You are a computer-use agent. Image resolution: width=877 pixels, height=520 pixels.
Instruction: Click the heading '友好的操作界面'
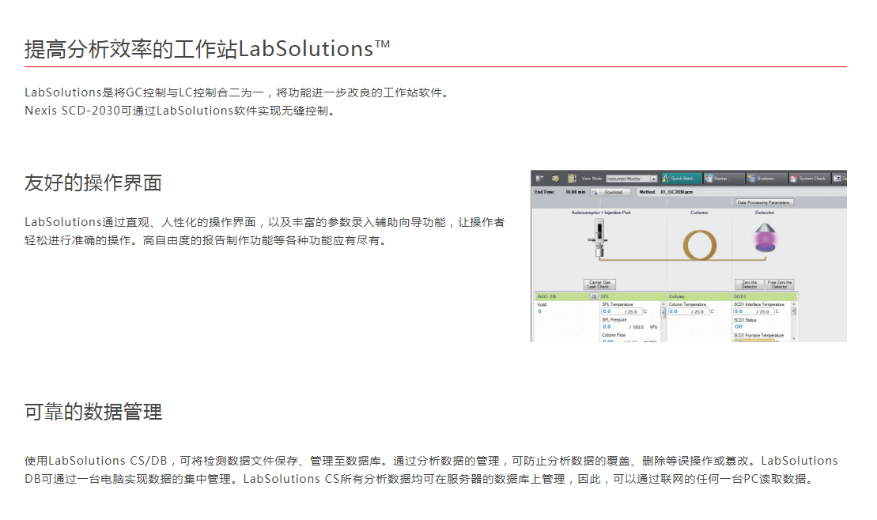coord(93,183)
